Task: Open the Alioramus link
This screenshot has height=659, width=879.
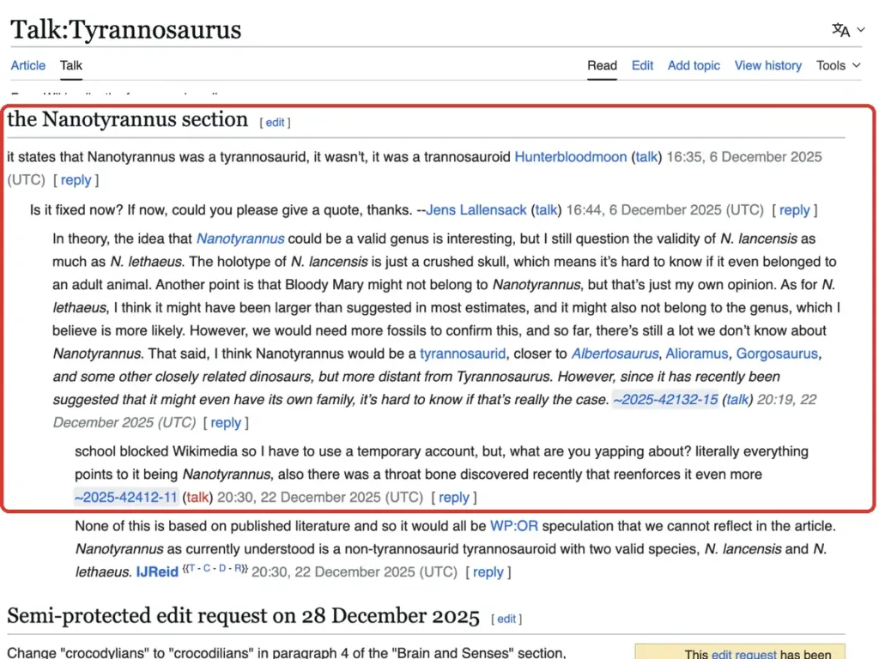Action: (697, 354)
